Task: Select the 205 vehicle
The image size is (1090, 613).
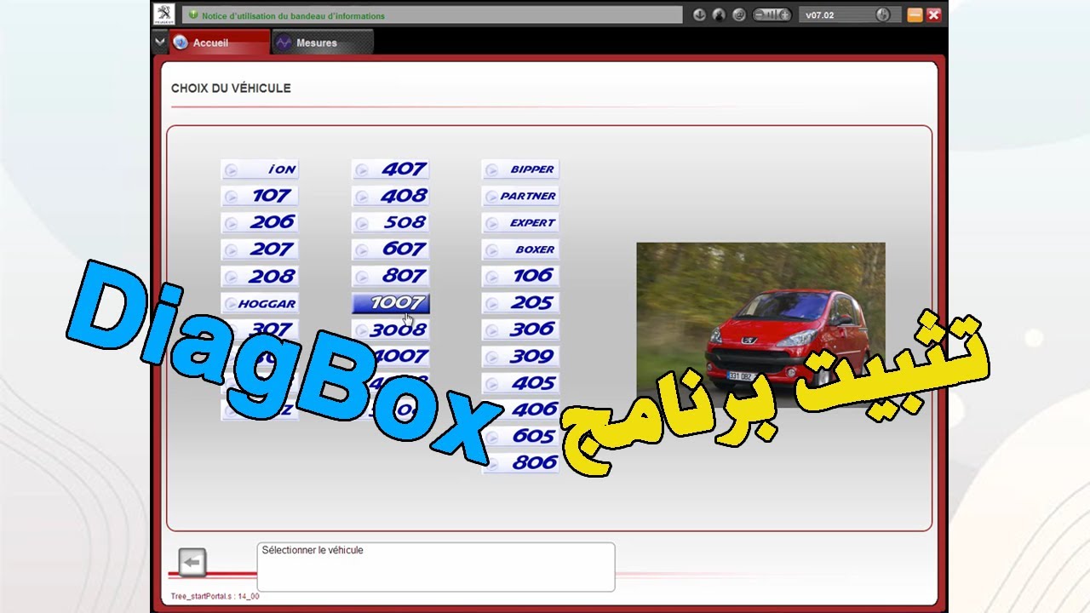Action: click(520, 303)
